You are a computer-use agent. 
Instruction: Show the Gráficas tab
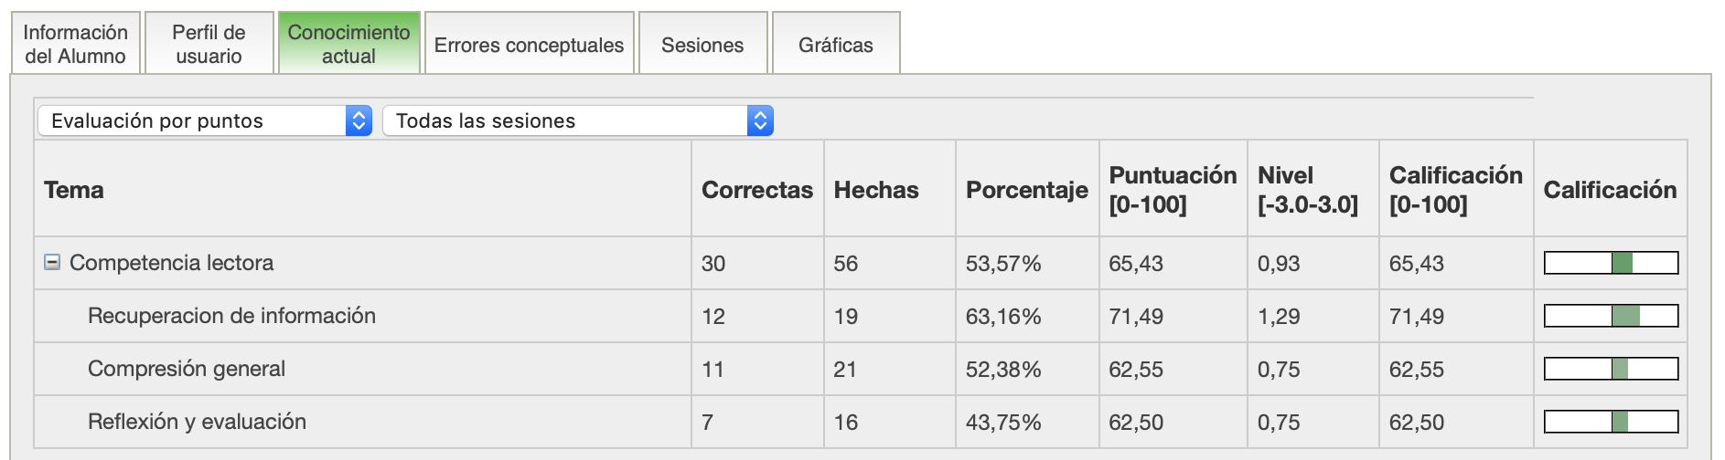pos(835,45)
